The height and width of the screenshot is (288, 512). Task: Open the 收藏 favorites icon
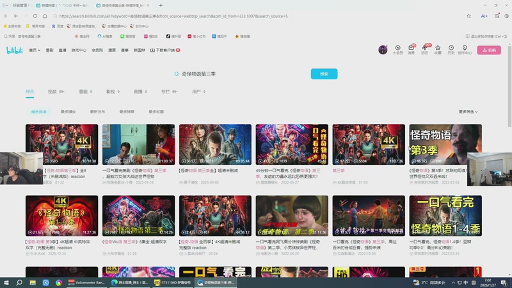click(x=438, y=50)
